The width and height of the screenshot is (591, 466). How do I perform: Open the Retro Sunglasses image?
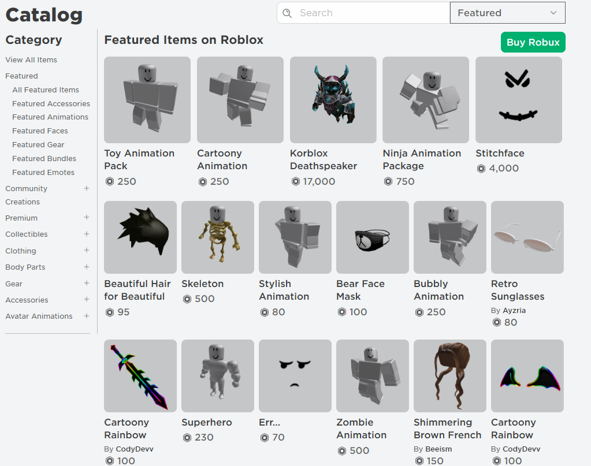(527, 237)
